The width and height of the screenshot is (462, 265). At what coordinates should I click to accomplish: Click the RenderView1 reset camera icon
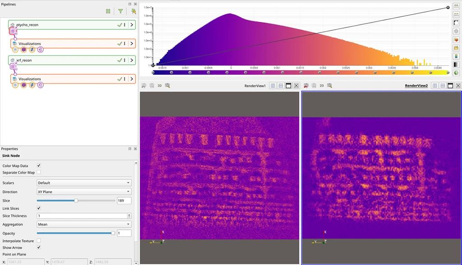pos(144,86)
